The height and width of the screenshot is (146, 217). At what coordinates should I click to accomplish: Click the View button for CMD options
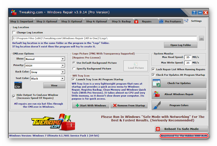tap(54, 86)
